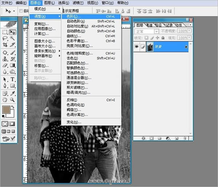Choose 去色(D) menu item
The width and height of the screenshot is (218, 187).
[x=91, y=58]
